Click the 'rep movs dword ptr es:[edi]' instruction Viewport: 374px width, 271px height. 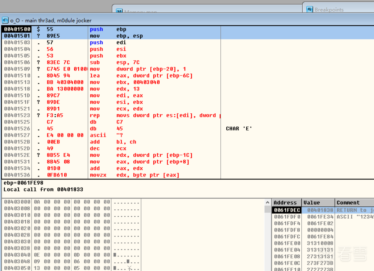[155, 116]
